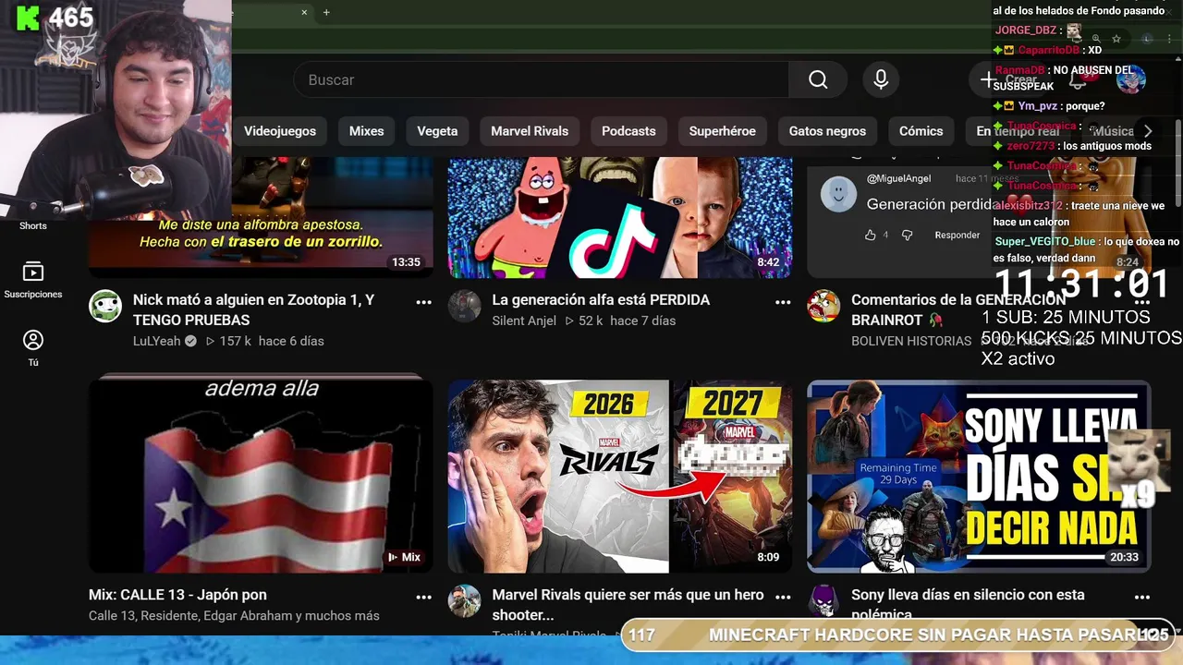Open CALLE 13 mix thumbnail
The image size is (1183, 665).
[x=261, y=476]
